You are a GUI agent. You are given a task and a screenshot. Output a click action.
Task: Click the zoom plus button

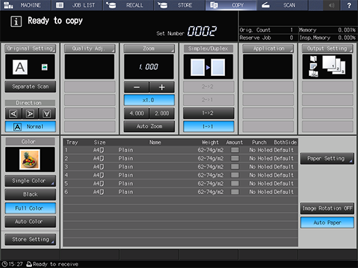coord(162,87)
